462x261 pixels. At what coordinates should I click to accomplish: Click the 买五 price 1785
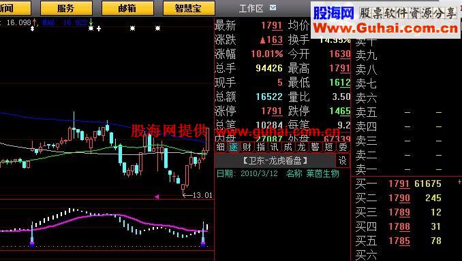pos(399,241)
